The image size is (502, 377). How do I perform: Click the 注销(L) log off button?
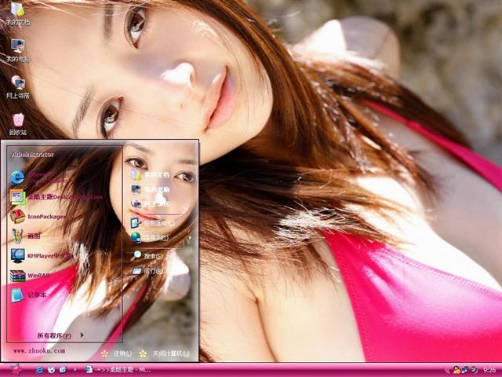[x=116, y=353]
